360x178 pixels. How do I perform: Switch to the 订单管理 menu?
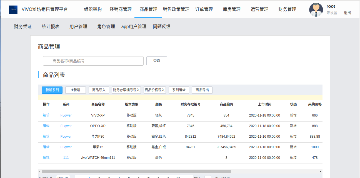(x=204, y=9)
